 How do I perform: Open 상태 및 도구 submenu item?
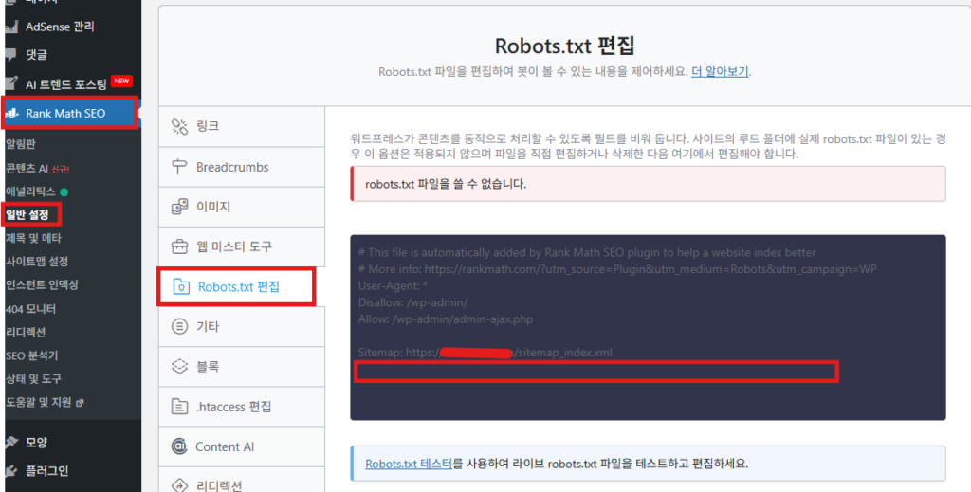33,378
